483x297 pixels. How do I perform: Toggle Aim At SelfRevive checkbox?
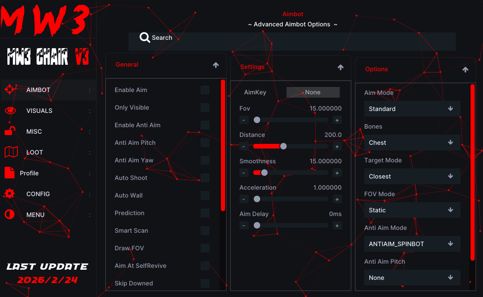click(205, 266)
